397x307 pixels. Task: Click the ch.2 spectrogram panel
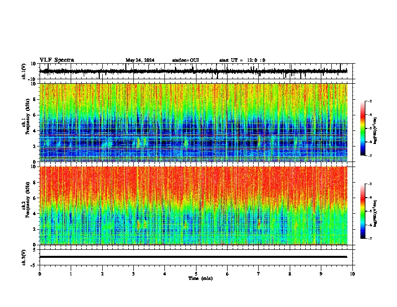tap(193, 206)
